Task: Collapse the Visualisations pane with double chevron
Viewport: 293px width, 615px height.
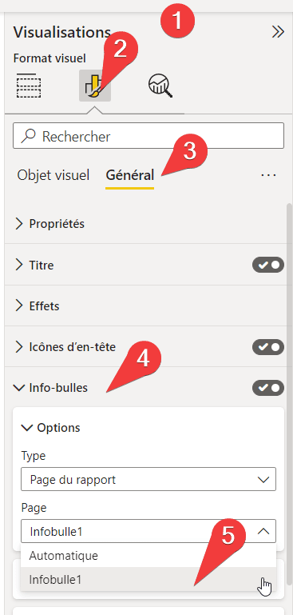Action: point(278,32)
